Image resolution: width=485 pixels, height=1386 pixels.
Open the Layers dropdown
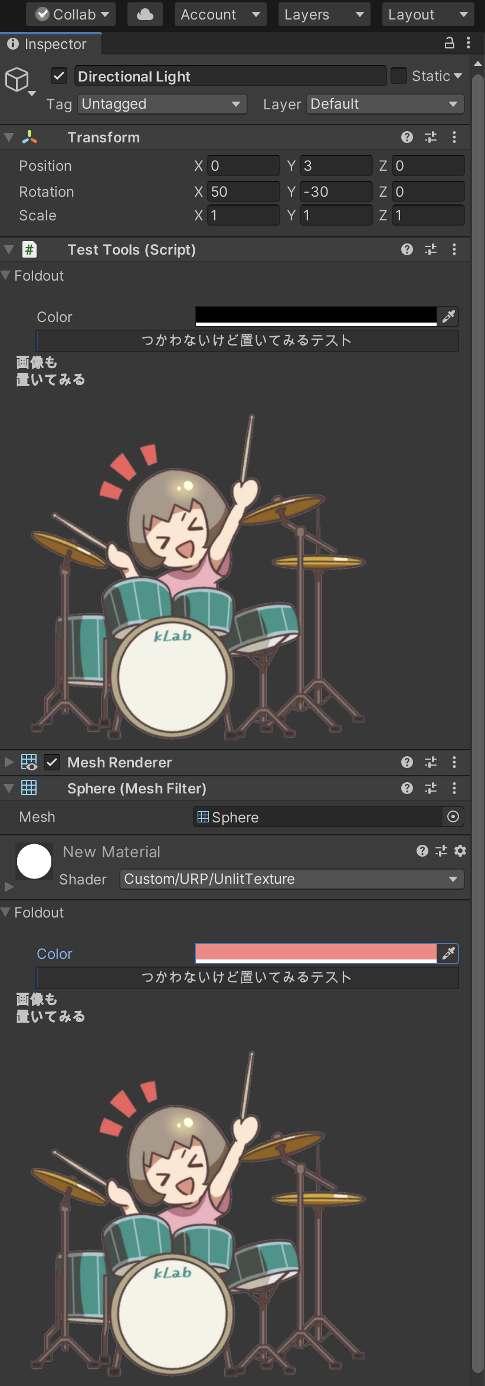(x=324, y=14)
